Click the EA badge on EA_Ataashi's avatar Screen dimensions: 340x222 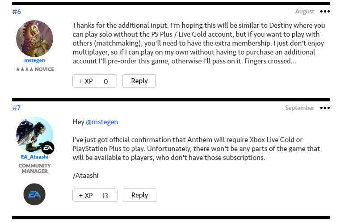tap(48, 148)
